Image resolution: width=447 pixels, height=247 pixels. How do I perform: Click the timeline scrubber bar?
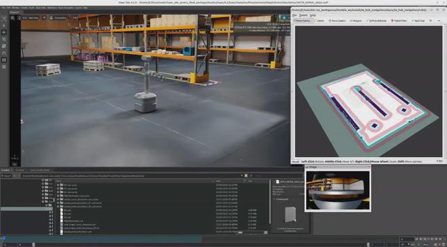(200, 240)
